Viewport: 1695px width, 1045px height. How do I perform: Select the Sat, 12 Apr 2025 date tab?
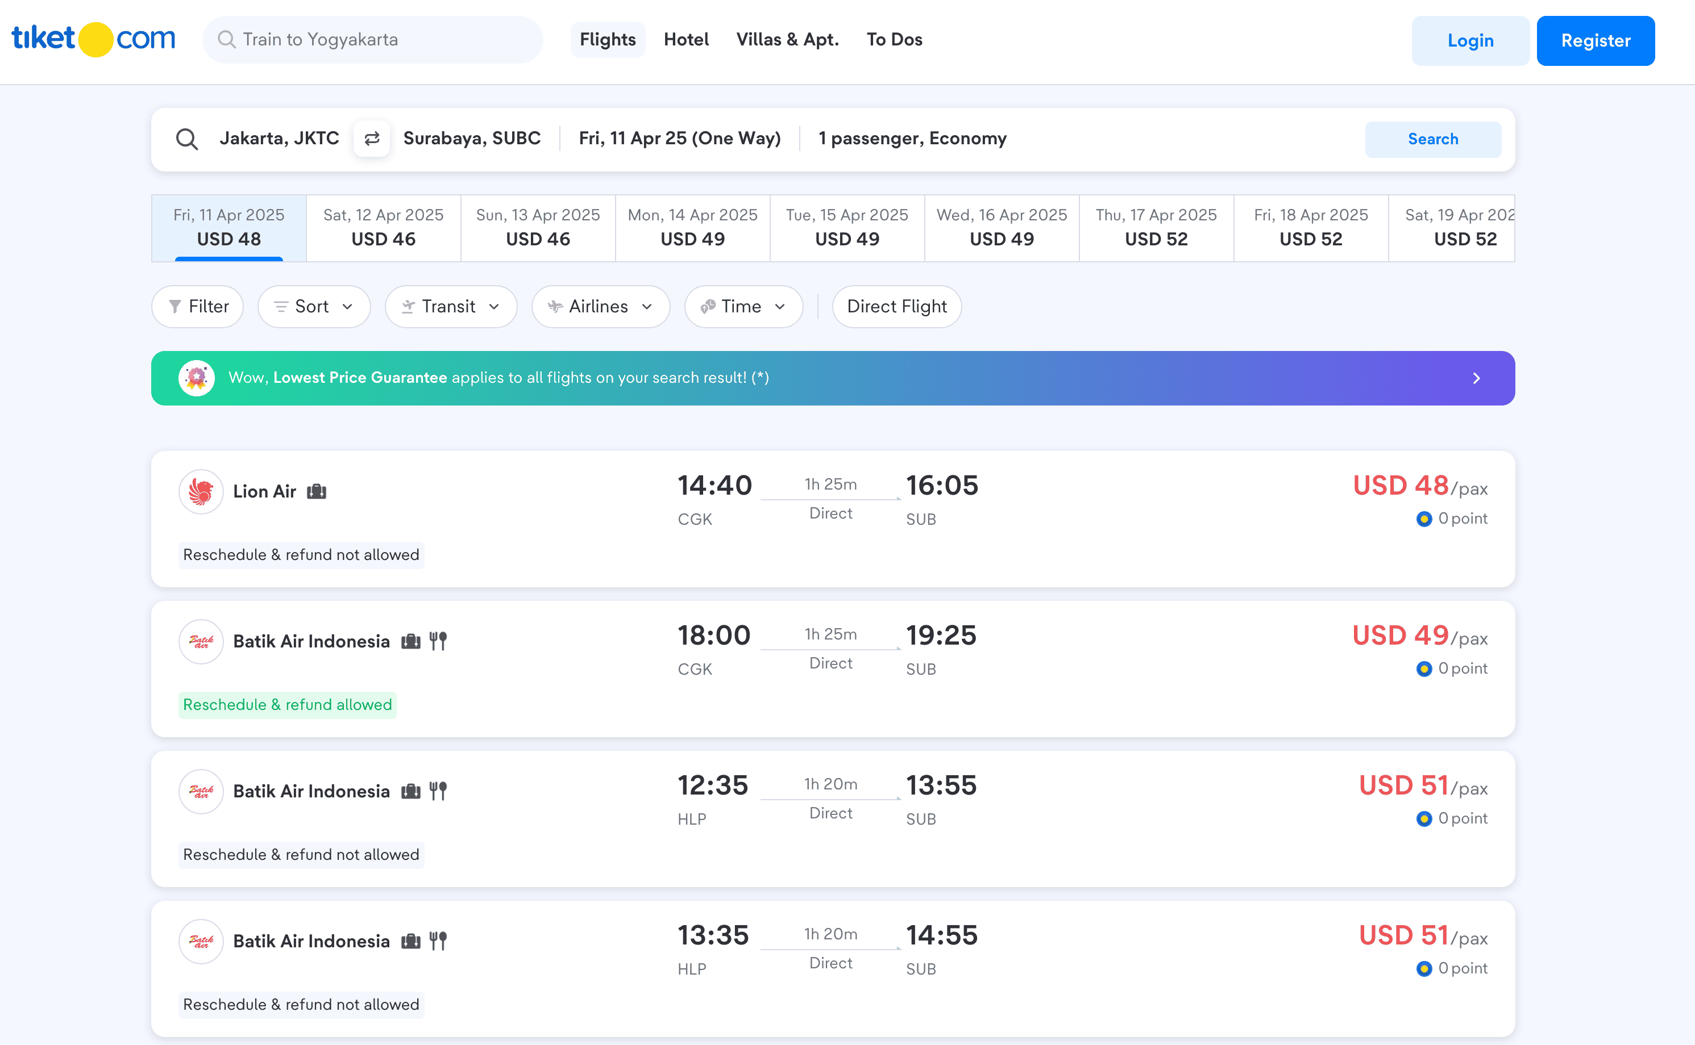pyautogui.click(x=383, y=227)
